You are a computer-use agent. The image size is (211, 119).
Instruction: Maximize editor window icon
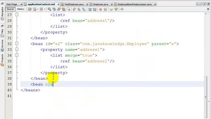[x=208, y=4]
